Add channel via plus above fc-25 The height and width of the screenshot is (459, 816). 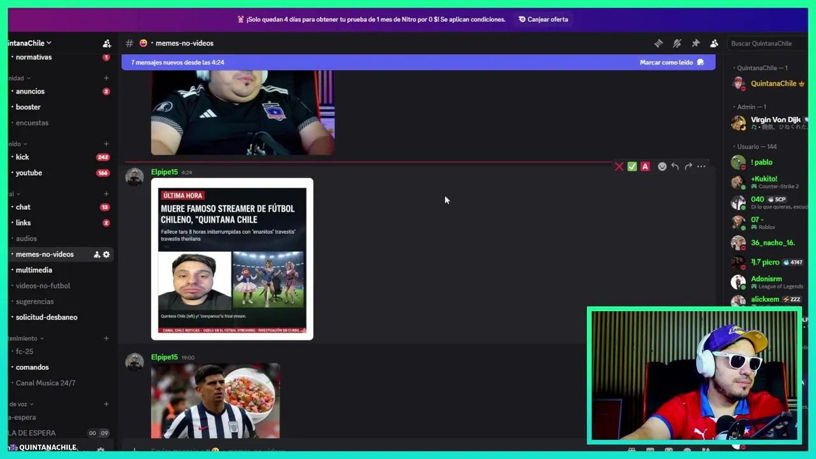point(106,339)
